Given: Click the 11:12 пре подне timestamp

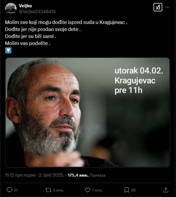Looking at the screenshot, I should click(20, 175).
